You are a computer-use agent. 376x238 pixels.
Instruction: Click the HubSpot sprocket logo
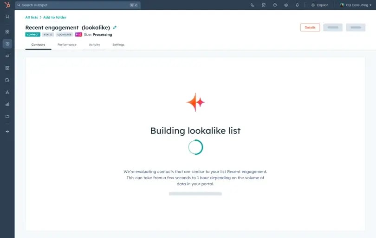click(7, 5)
